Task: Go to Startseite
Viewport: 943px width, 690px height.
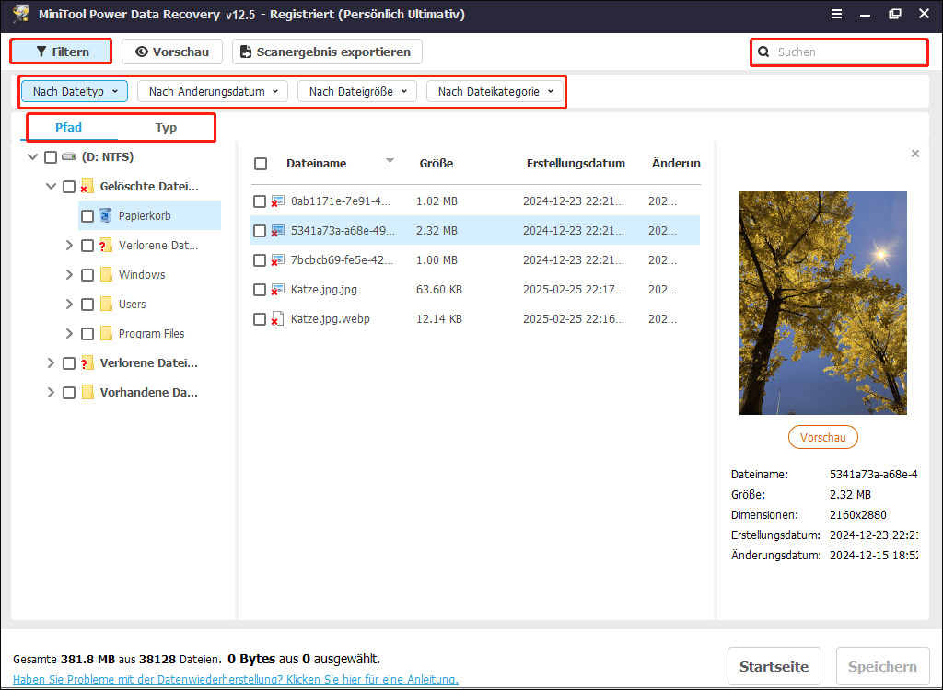Action: coord(774,667)
